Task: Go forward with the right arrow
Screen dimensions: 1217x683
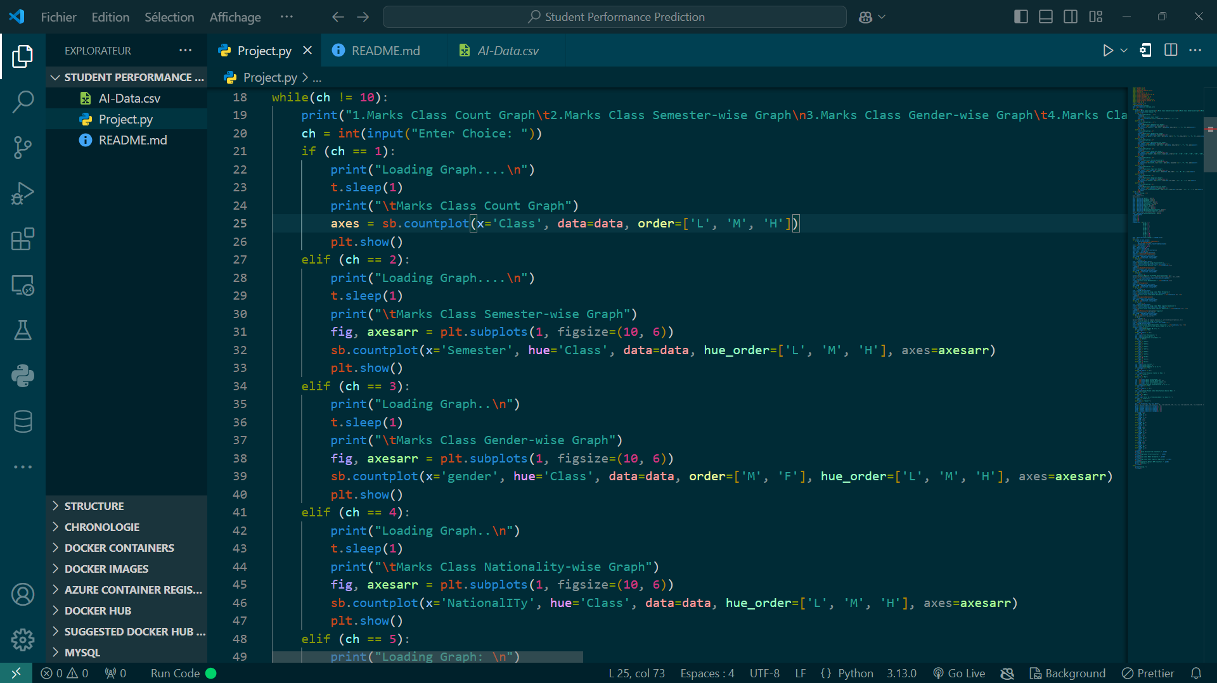Action: pos(363,17)
